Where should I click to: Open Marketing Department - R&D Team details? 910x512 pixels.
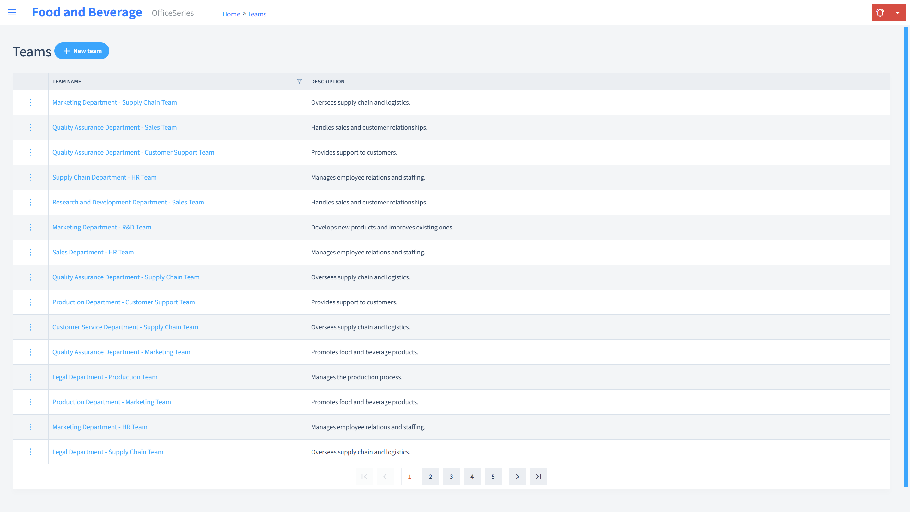click(102, 227)
